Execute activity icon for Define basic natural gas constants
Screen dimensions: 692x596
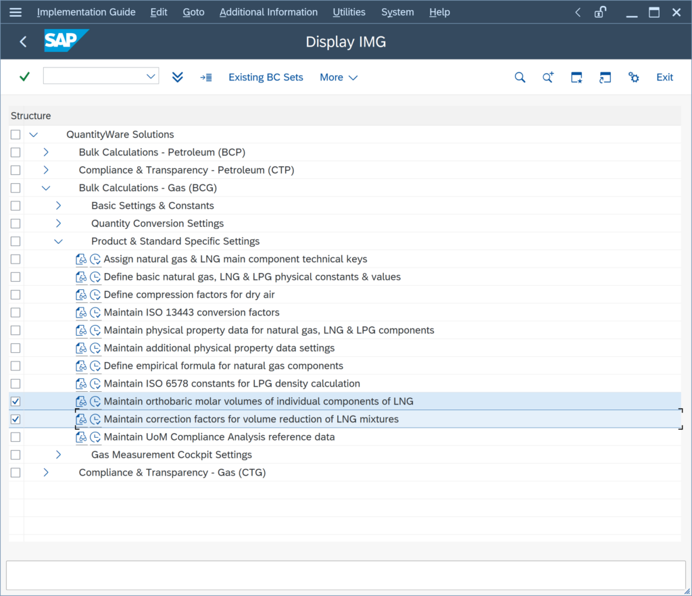pos(95,277)
